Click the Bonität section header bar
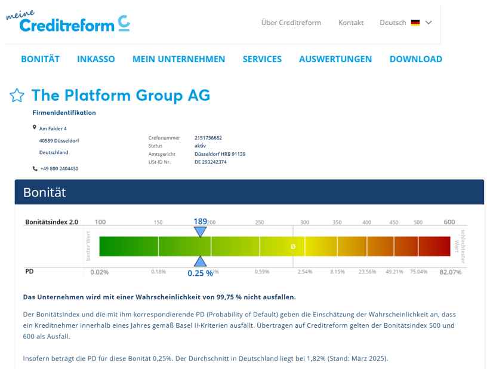487x369 pixels. 249,192
